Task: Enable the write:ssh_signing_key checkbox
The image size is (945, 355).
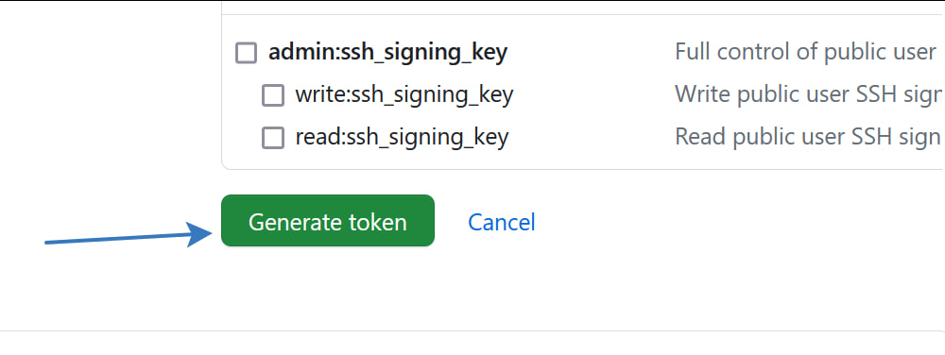Action: [273, 95]
